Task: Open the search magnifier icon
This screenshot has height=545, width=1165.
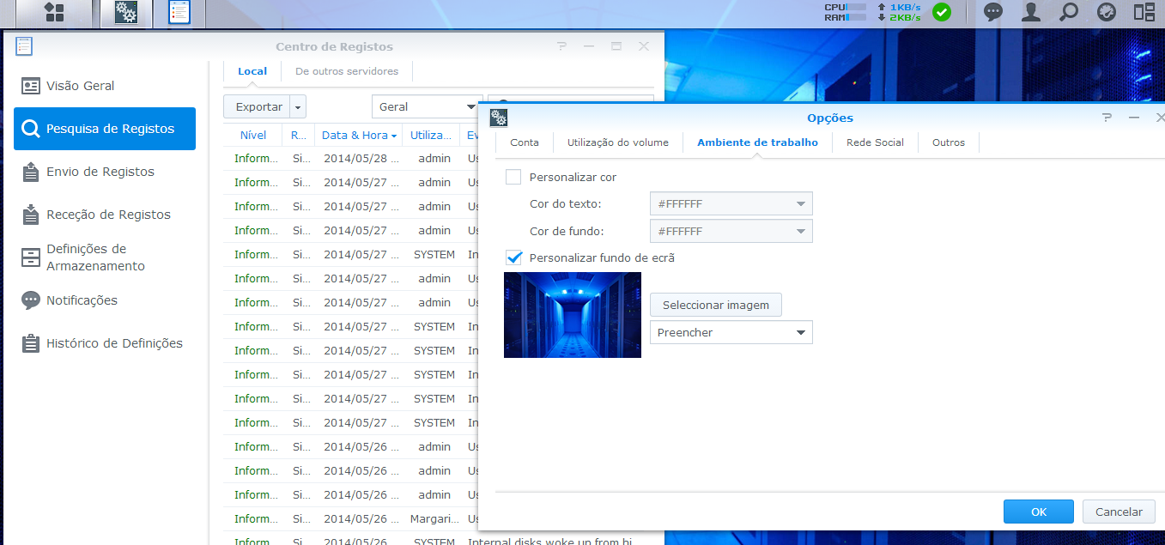Action: pyautogui.click(x=1069, y=12)
